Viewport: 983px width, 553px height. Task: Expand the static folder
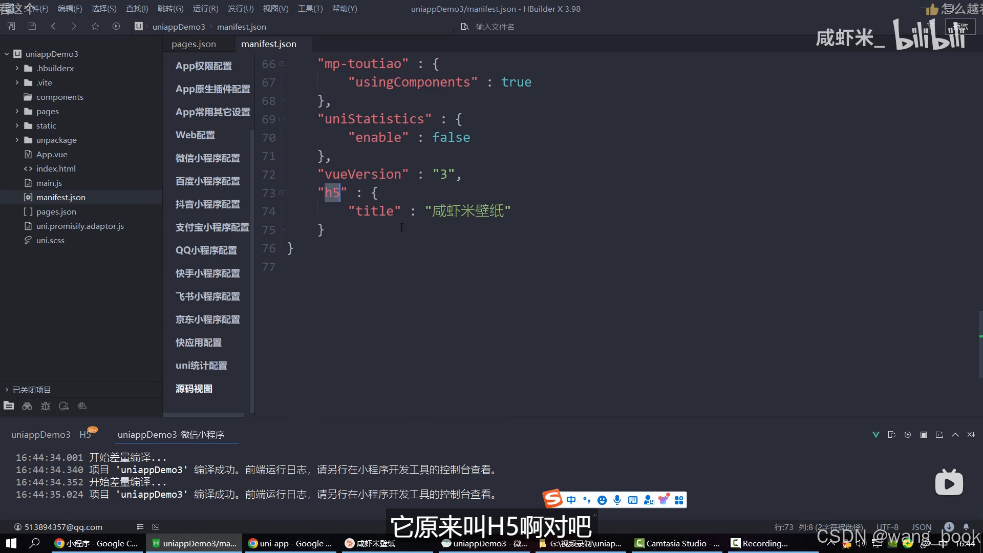coord(17,125)
